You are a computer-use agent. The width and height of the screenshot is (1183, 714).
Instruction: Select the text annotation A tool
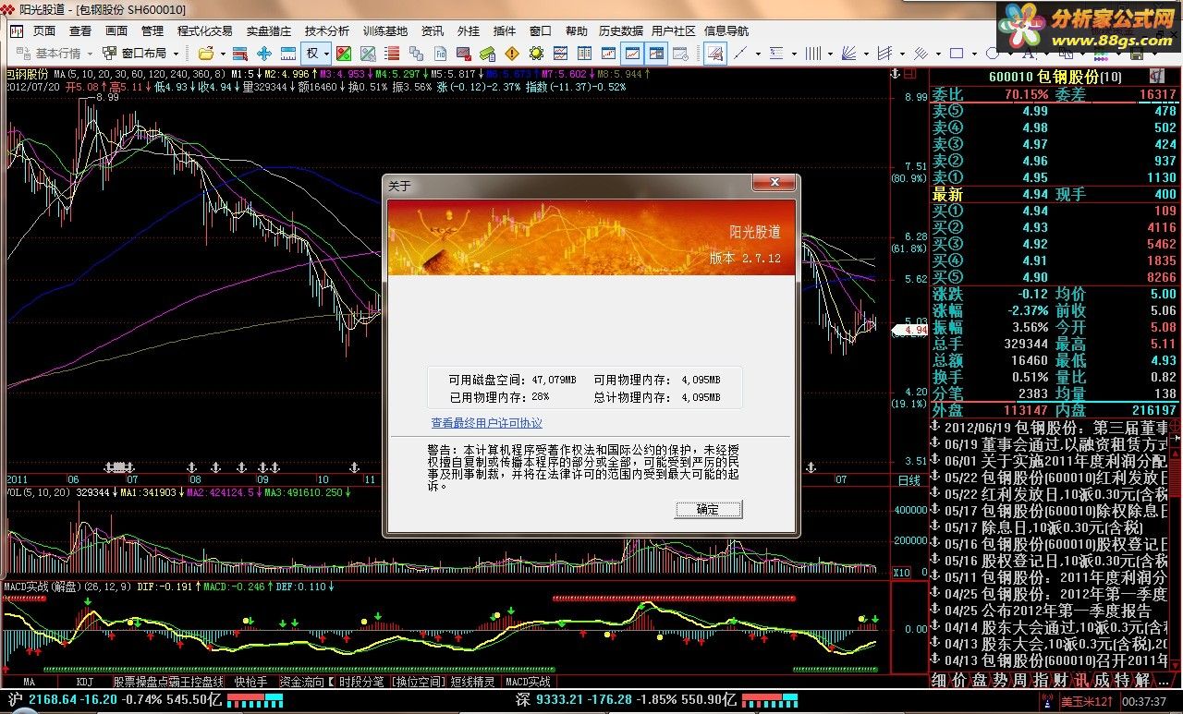click(1029, 54)
